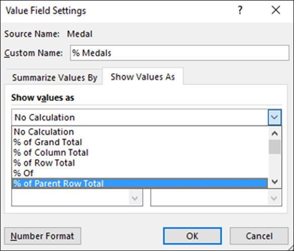Cancel the Value Field Settings
294x251 pixels.
pos(259,236)
